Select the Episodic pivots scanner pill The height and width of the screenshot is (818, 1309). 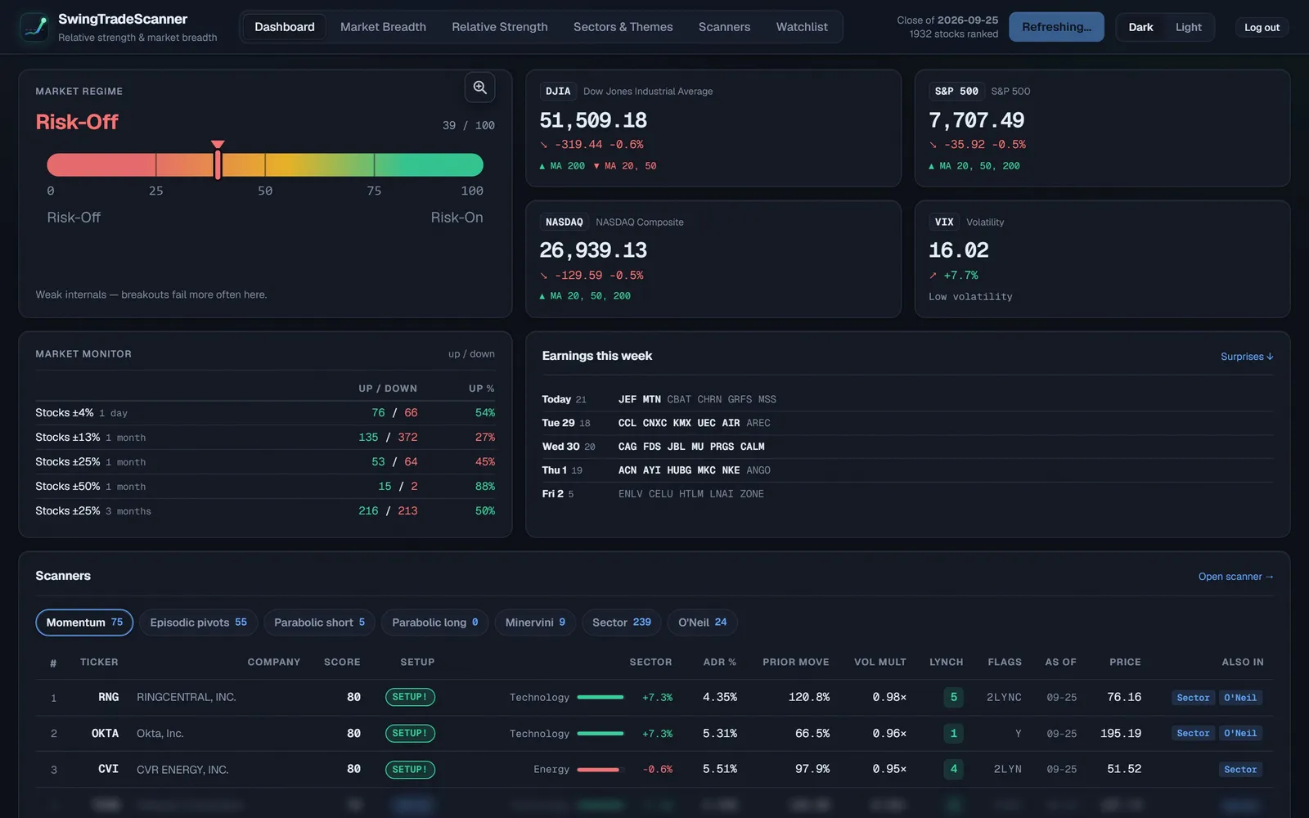click(x=199, y=622)
